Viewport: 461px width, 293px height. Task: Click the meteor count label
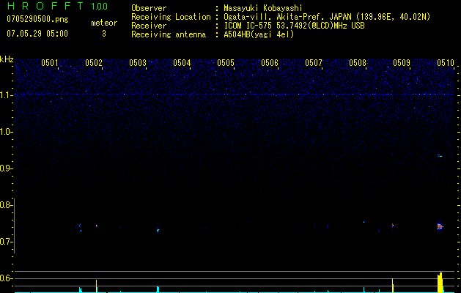(104, 23)
